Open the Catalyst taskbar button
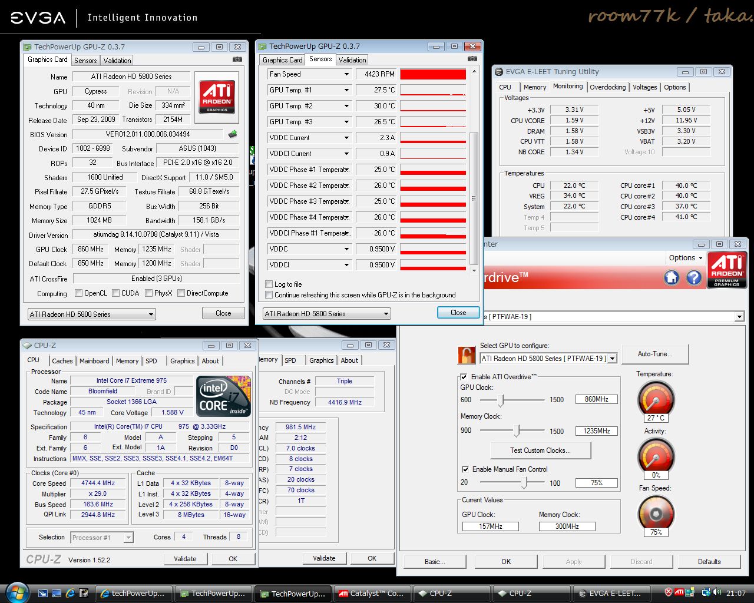The width and height of the screenshot is (754, 603). (372, 593)
